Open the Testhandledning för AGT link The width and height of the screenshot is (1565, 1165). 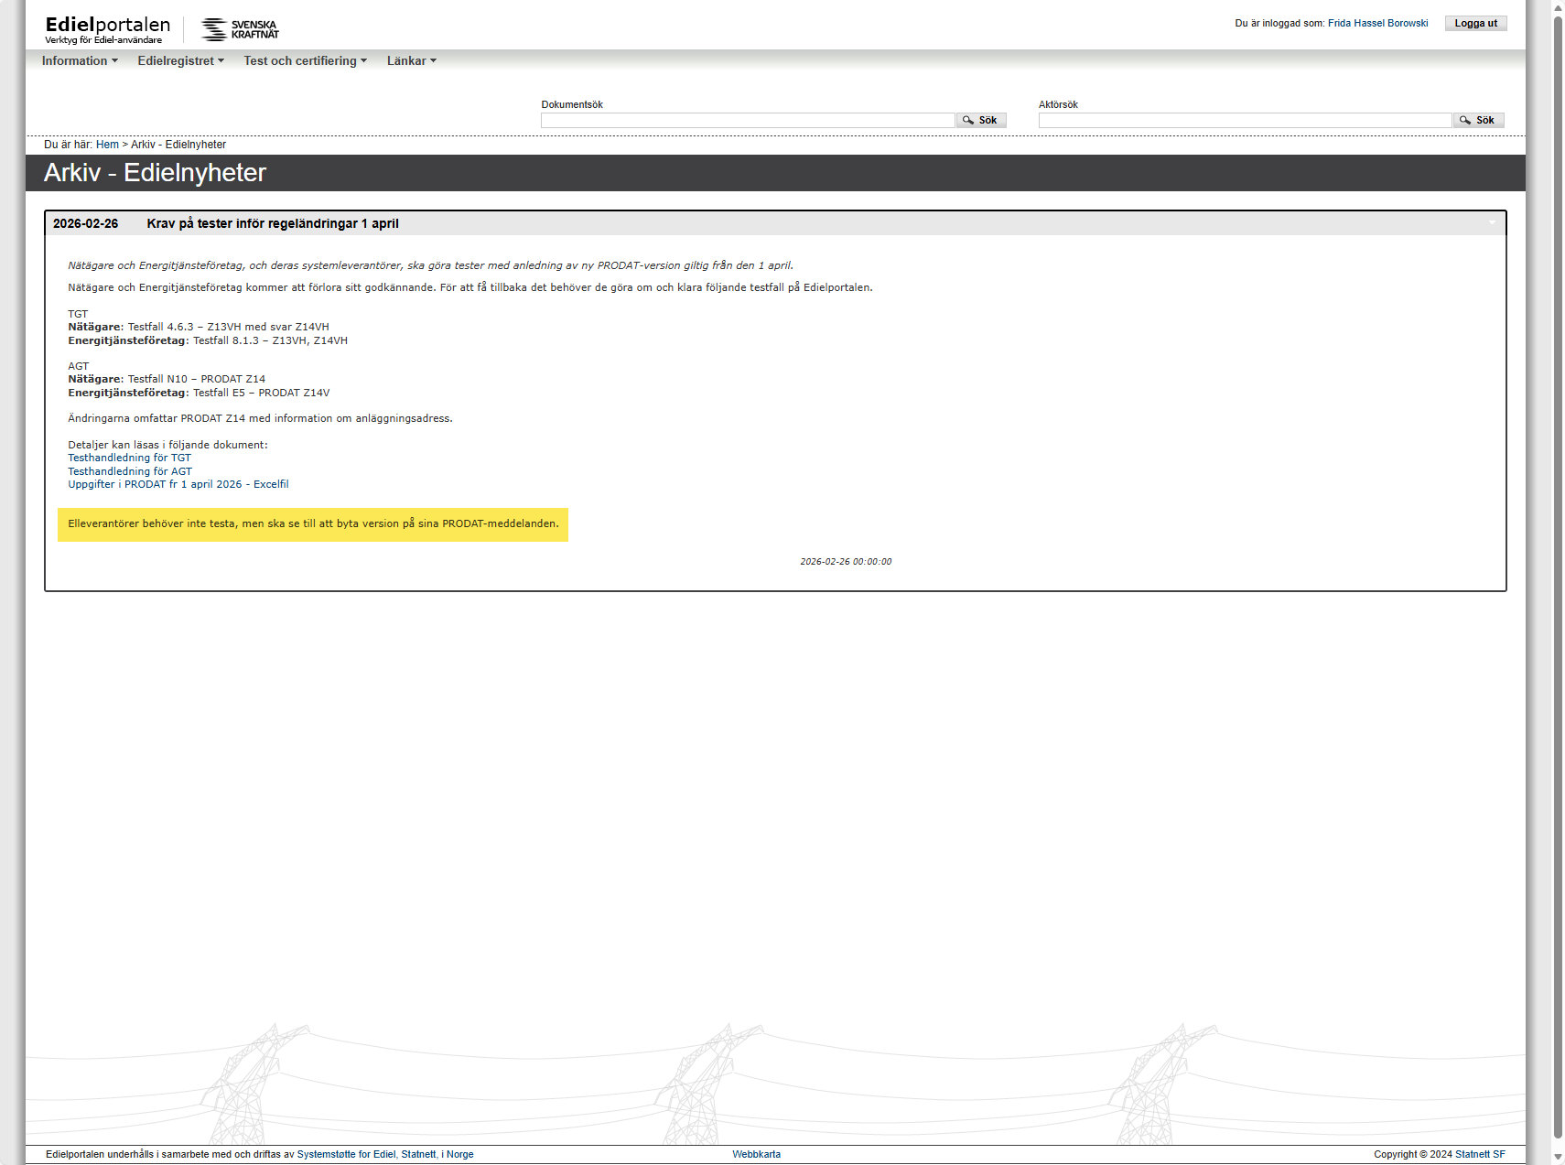[130, 472]
